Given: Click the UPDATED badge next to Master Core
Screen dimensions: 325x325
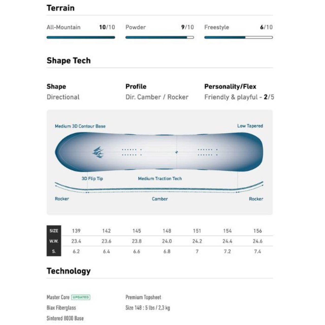Looking at the screenshot, I should (x=81, y=297).
